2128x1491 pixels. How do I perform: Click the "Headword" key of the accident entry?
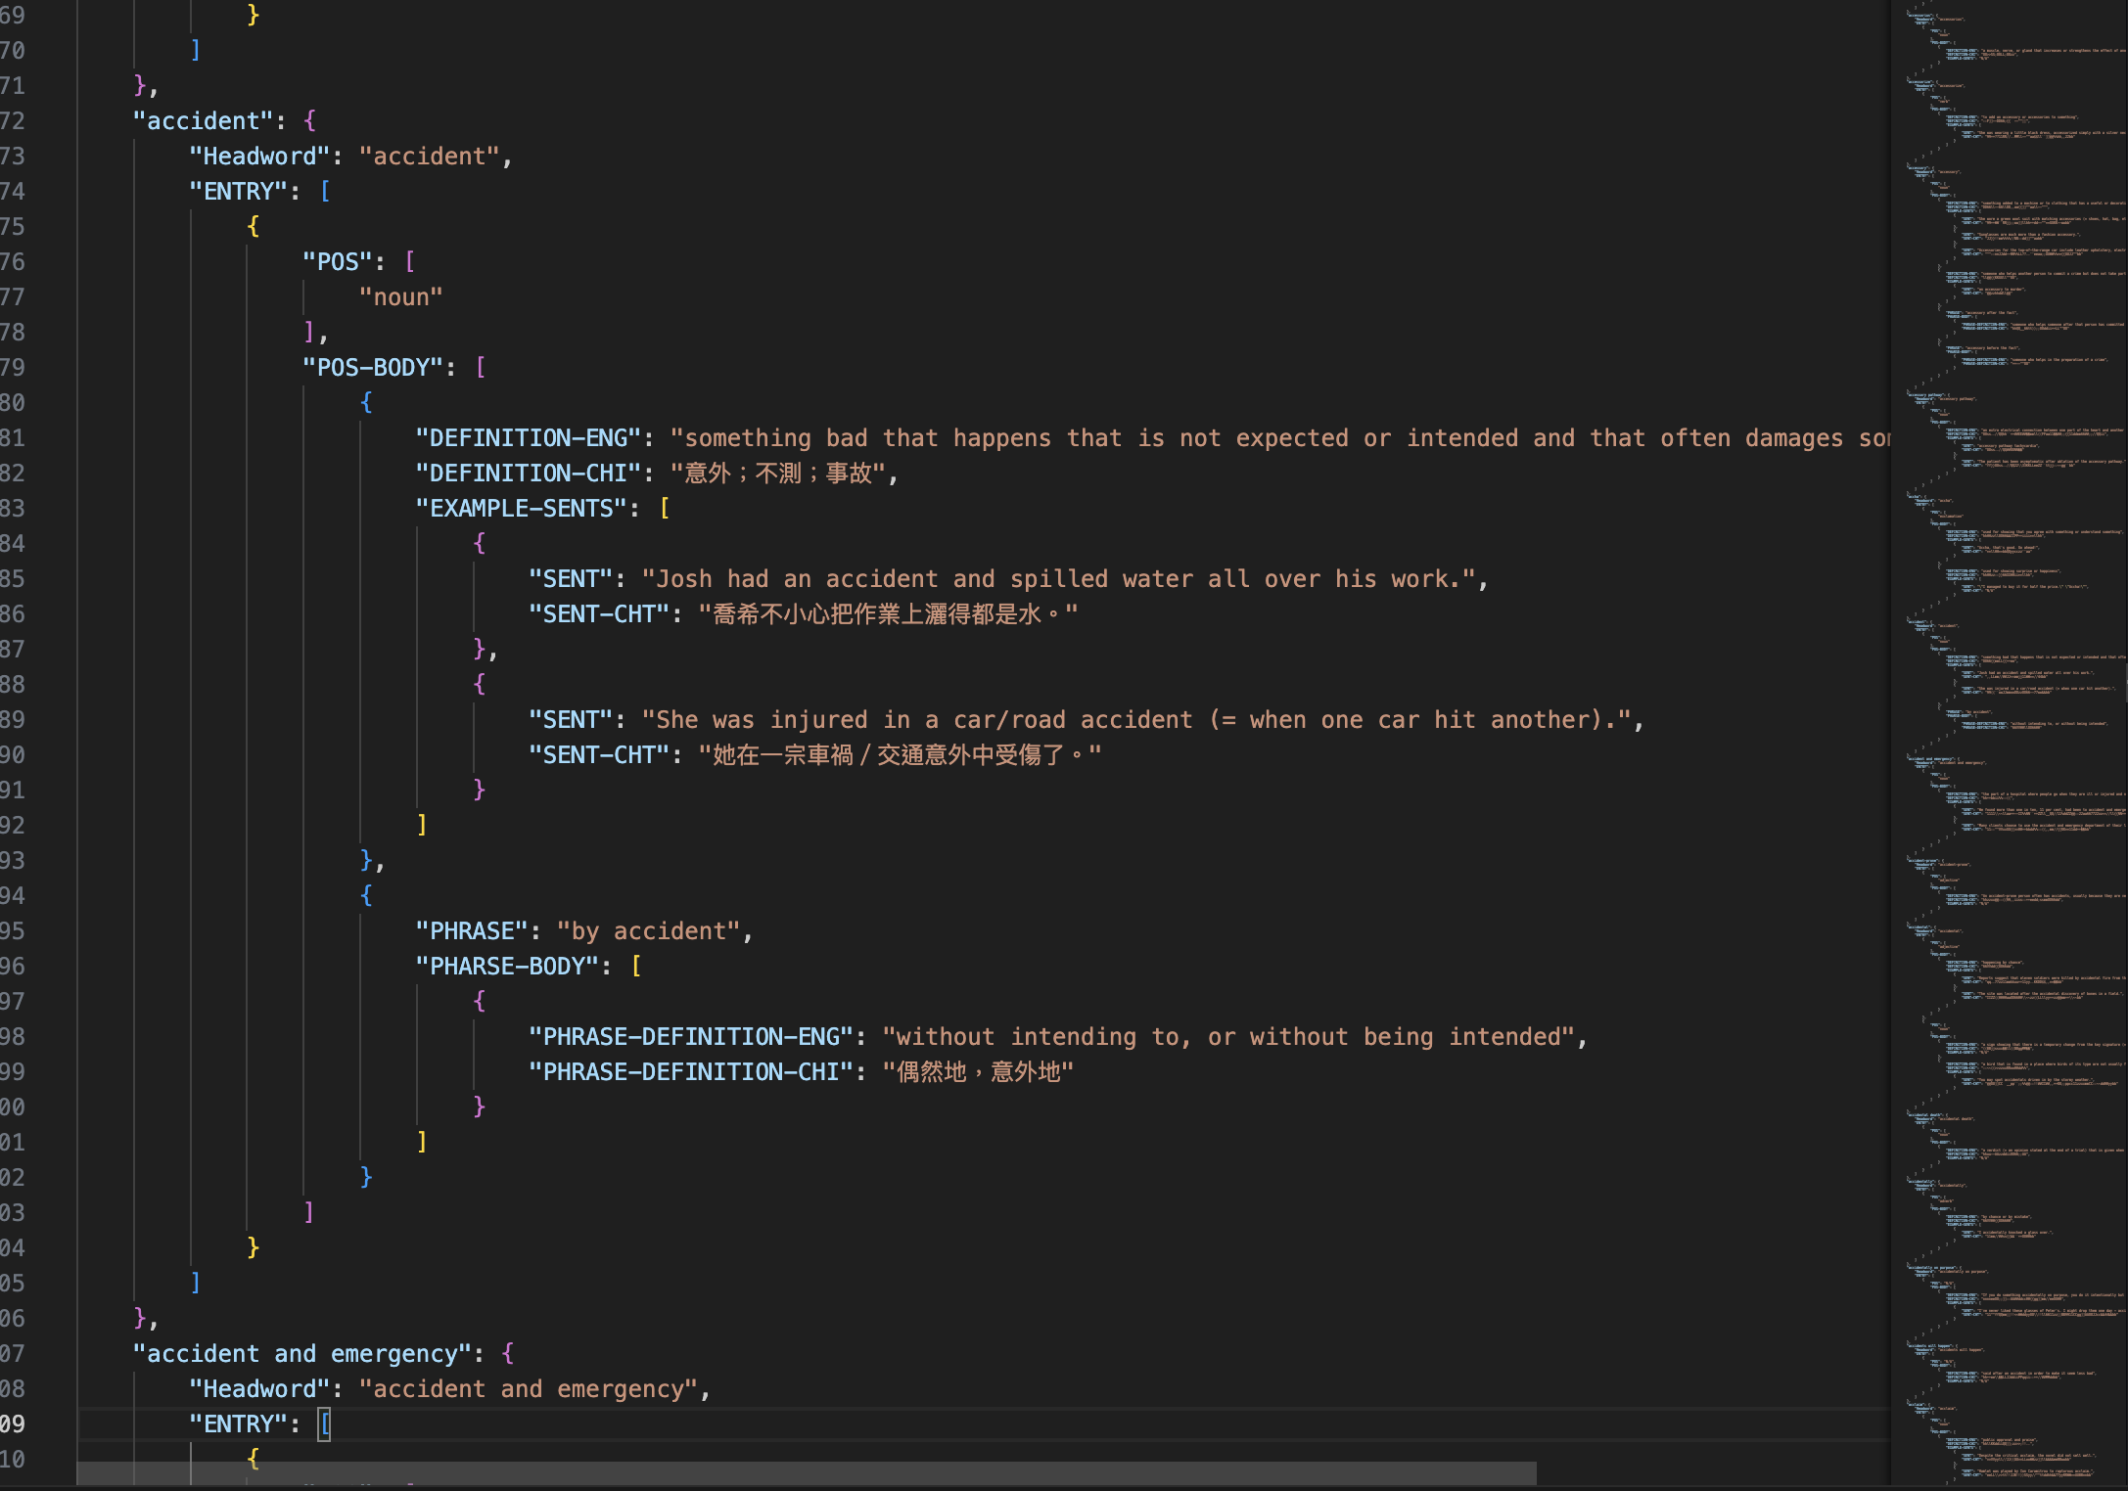click(x=259, y=157)
